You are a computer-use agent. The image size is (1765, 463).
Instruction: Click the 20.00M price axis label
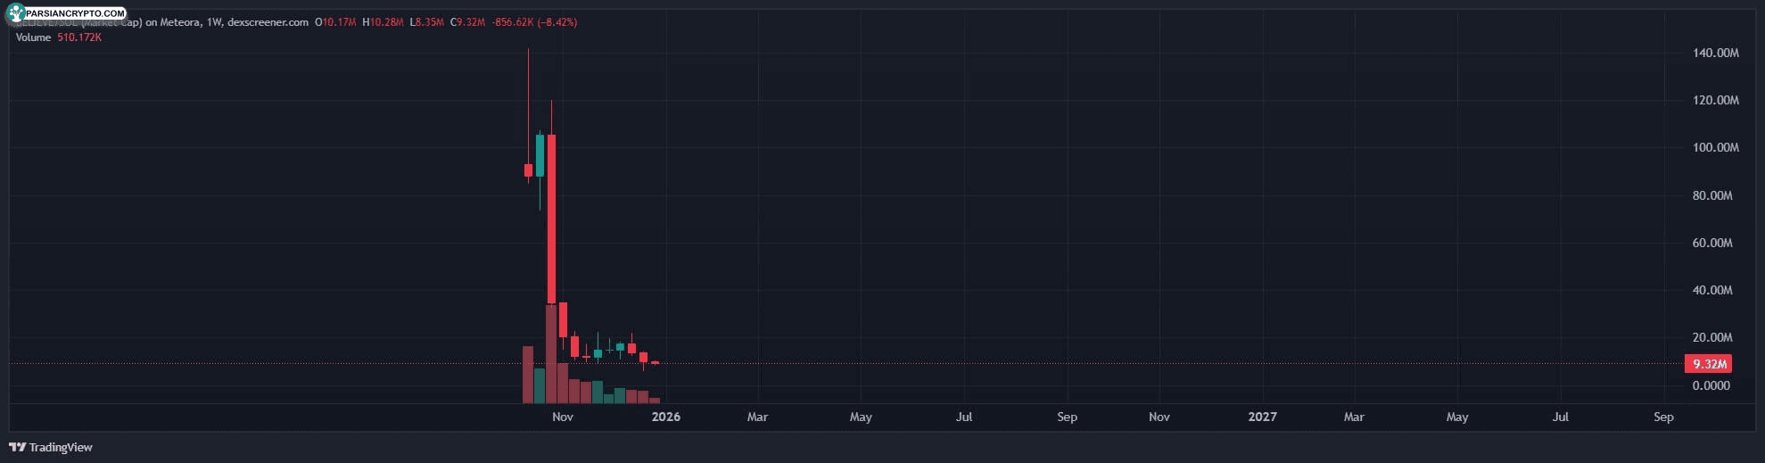click(x=1712, y=337)
